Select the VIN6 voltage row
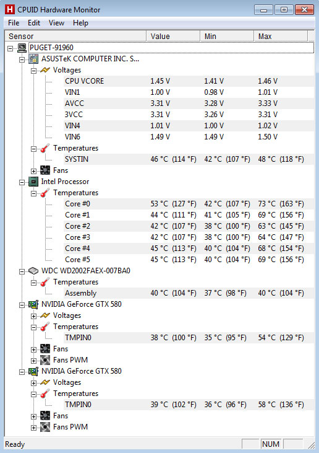The height and width of the screenshot is (453, 319). (x=189, y=137)
